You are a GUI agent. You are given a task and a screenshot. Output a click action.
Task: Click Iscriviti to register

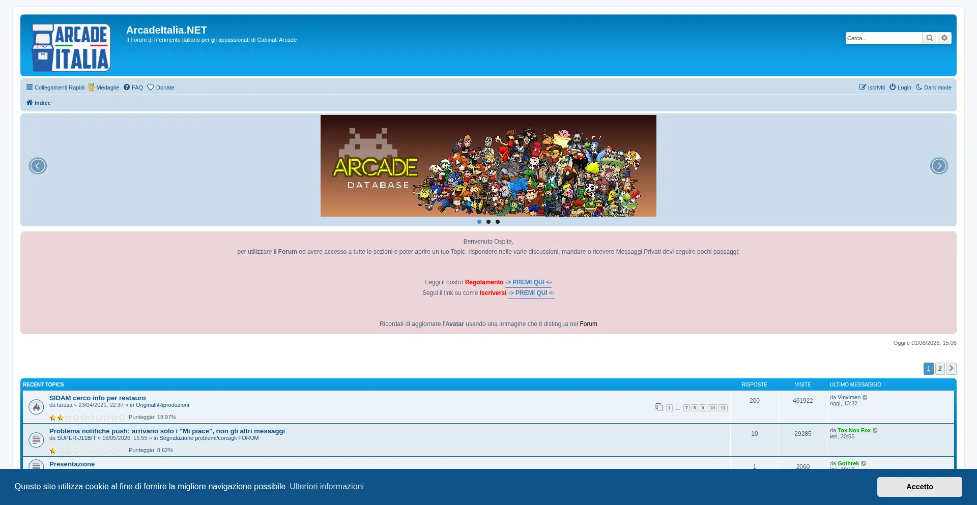[x=872, y=87]
